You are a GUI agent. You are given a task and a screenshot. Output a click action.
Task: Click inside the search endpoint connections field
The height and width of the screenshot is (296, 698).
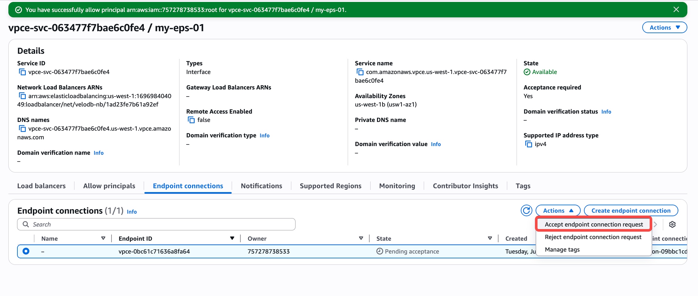pos(156,224)
